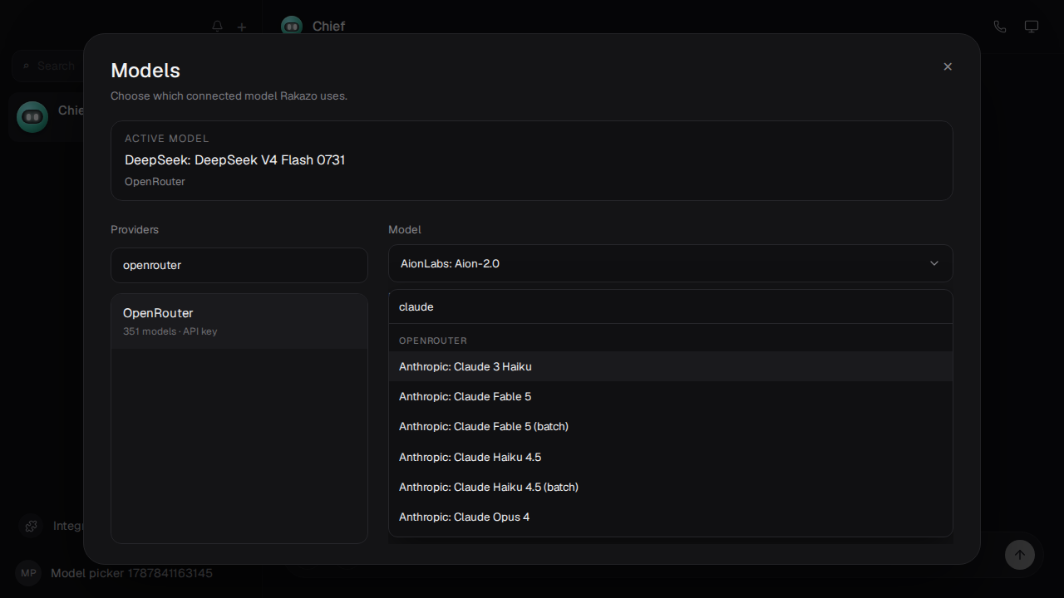The image size is (1064, 598).
Task: Click the providers search field containing openrouter
Action: [239, 265]
